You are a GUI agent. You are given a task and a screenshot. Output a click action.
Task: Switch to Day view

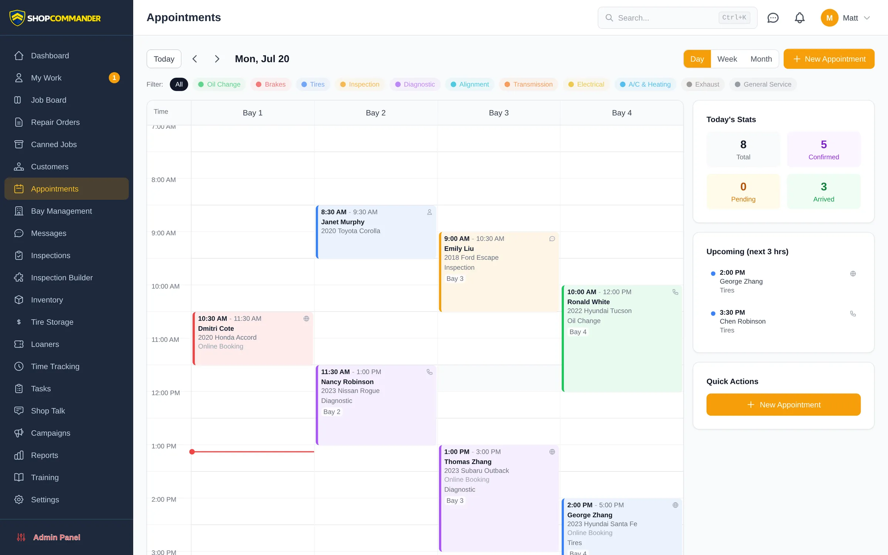697,59
